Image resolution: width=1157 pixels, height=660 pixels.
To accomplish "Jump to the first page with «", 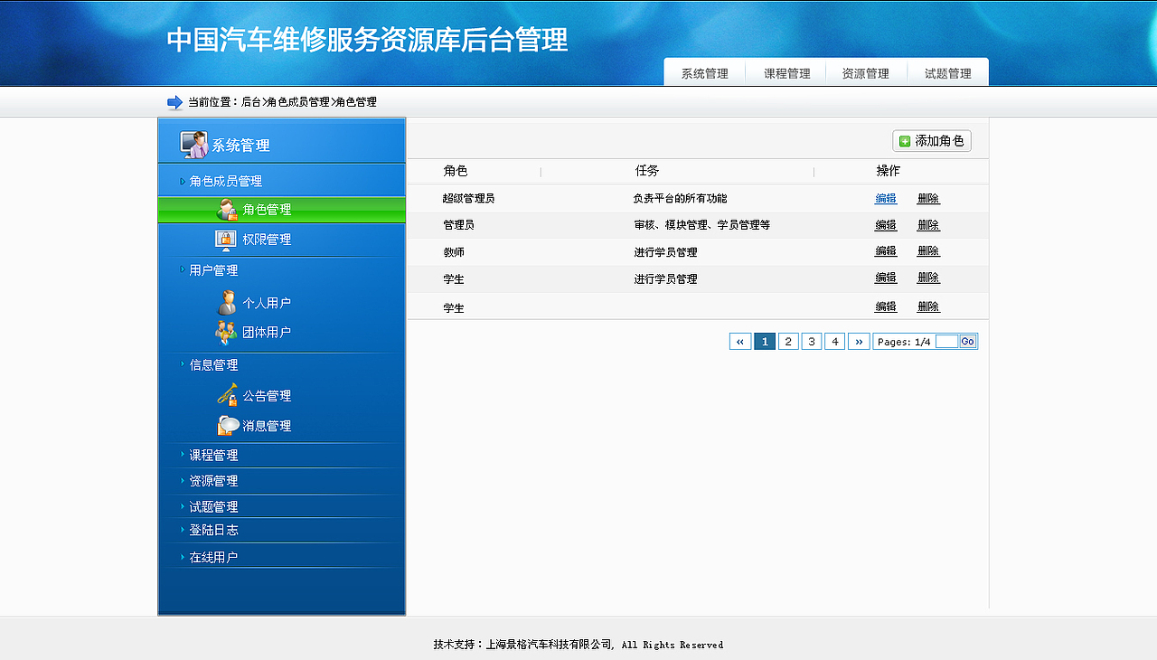I will (x=740, y=341).
